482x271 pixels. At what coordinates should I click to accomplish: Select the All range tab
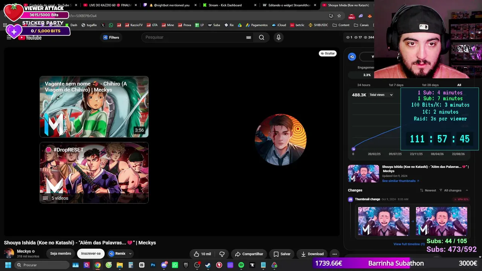459,85
